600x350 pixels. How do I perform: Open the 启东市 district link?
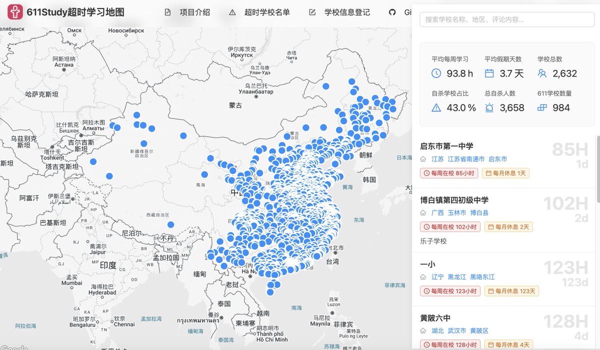click(497, 159)
